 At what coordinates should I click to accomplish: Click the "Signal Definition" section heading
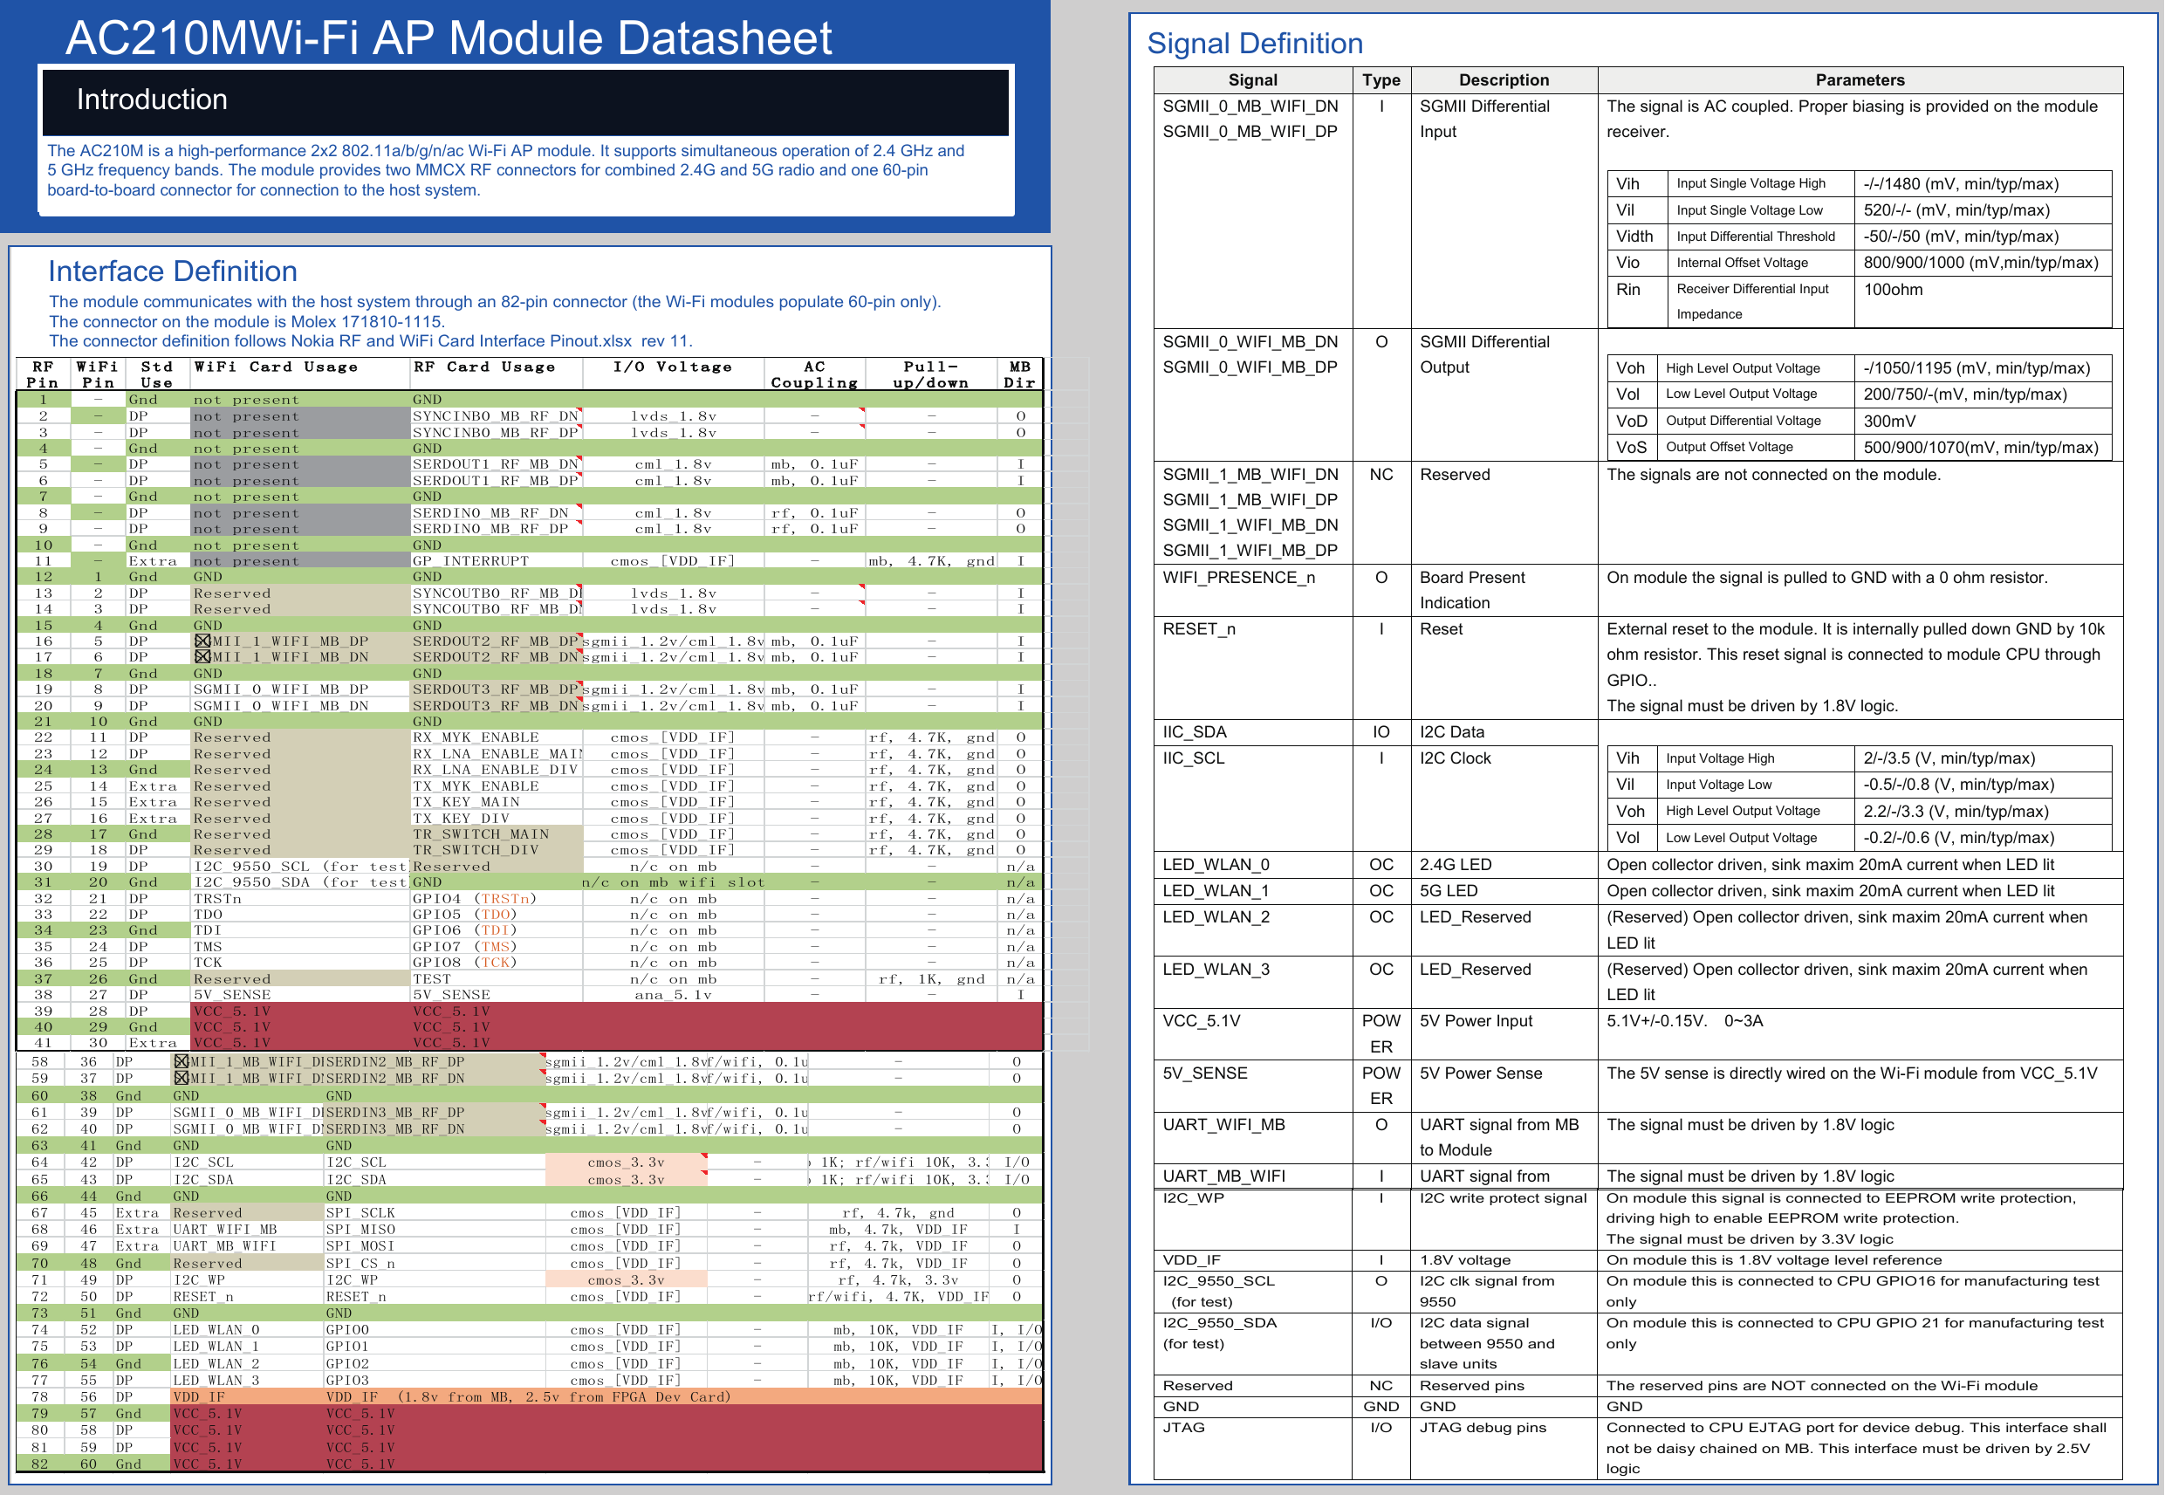[x=1255, y=43]
